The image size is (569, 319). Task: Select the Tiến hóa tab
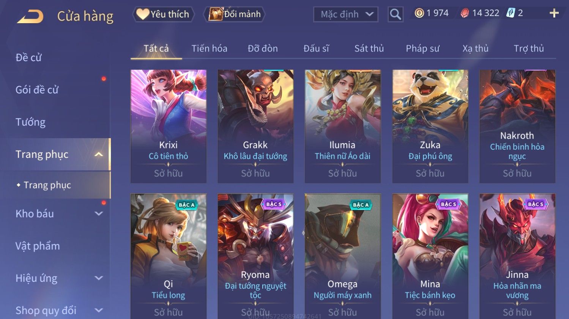click(x=209, y=49)
